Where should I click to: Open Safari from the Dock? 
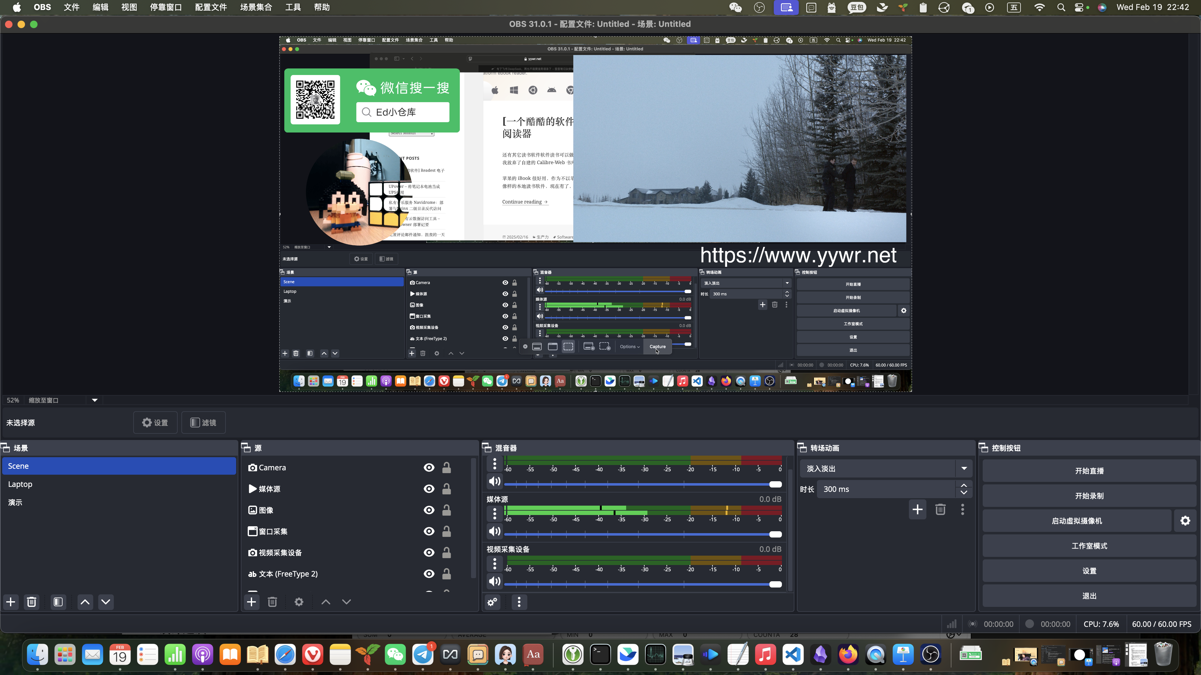285,654
